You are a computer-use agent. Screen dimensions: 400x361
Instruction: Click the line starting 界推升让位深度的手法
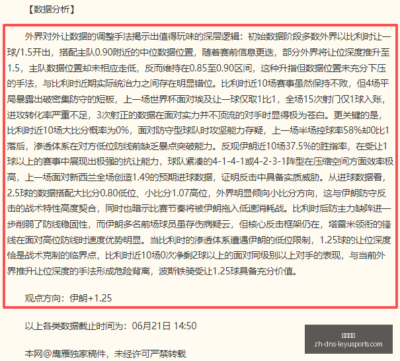pos(152,271)
